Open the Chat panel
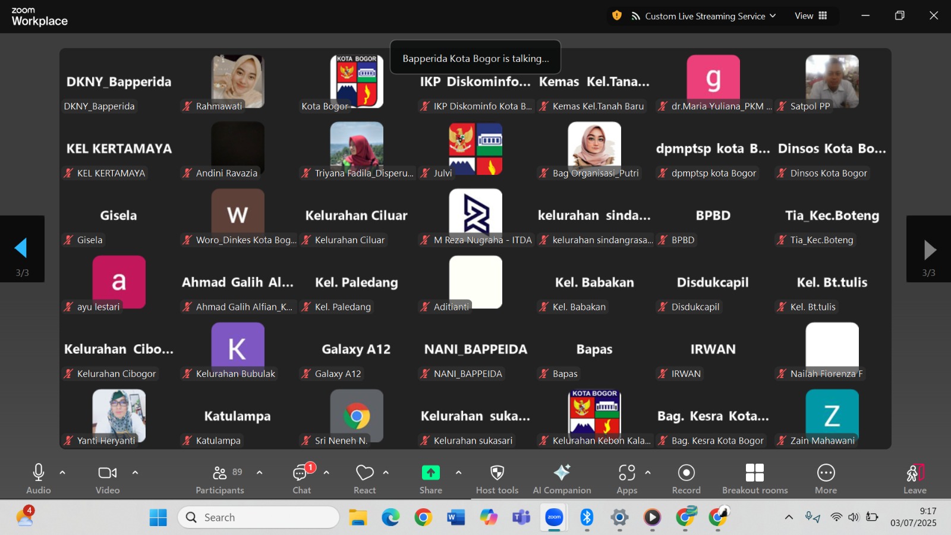Screen dimensions: 951x535 pos(301,479)
